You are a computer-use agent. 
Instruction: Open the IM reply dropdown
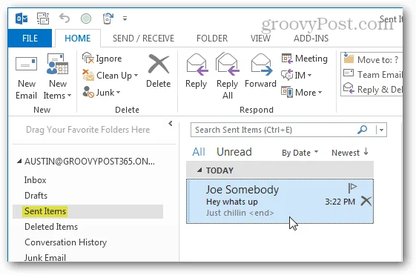pos(297,76)
